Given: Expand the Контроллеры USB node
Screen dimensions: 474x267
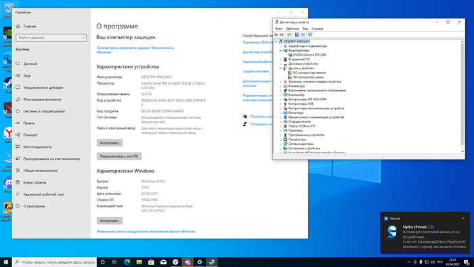Looking at the screenshot, I should pyautogui.click(x=280, y=104).
